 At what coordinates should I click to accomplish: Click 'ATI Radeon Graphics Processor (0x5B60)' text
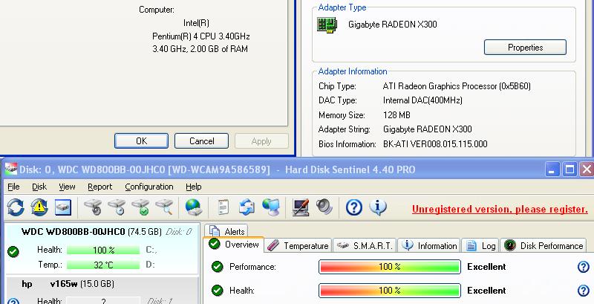pos(457,86)
